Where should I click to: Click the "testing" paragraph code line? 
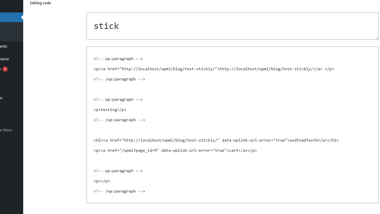click(110, 110)
